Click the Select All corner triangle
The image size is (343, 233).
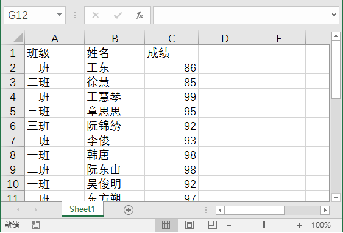18,38
